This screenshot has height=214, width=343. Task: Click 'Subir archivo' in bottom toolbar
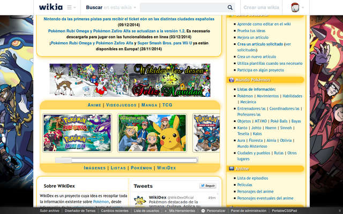click(x=49, y=211)
